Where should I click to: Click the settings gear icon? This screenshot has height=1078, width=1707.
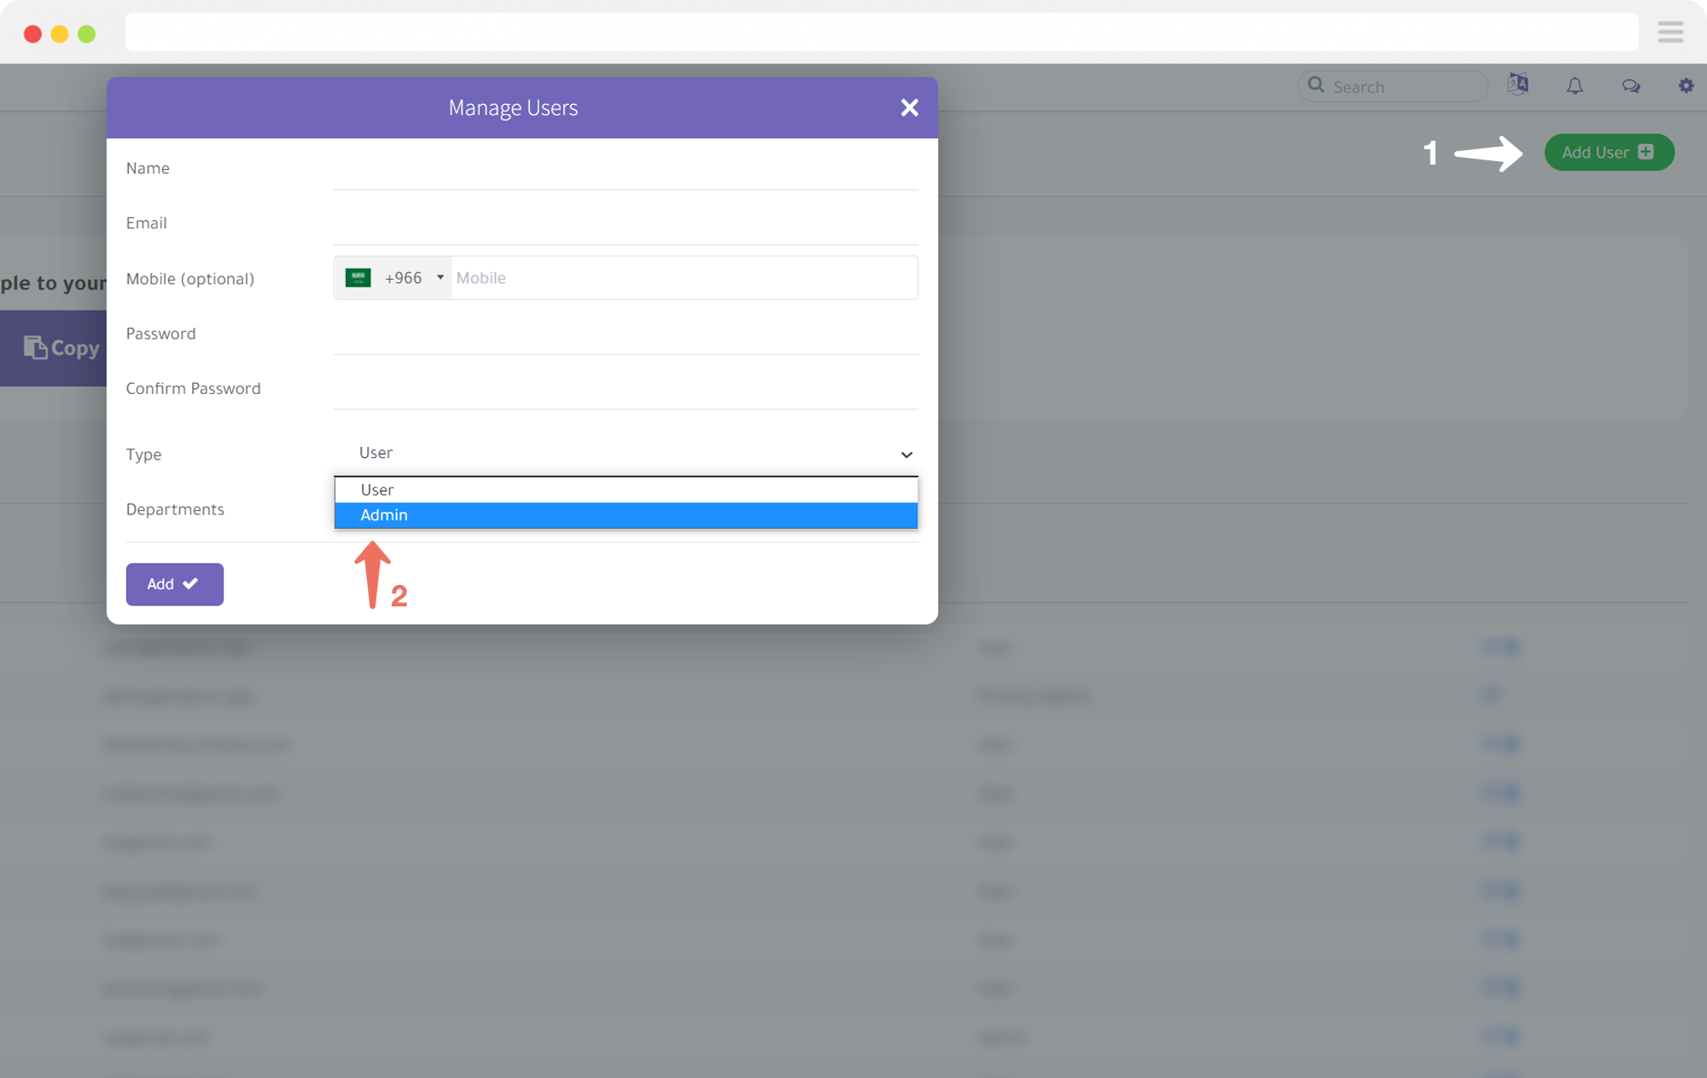click(1686, 85)
